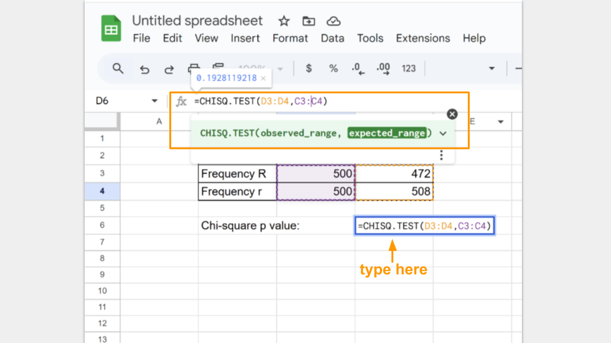The height and width of the screenshot is (343, 611).
Task: Format as percent
Action: [333, 69]
